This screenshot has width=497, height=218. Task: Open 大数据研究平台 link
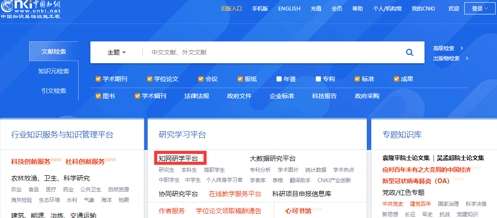point(273,158)
